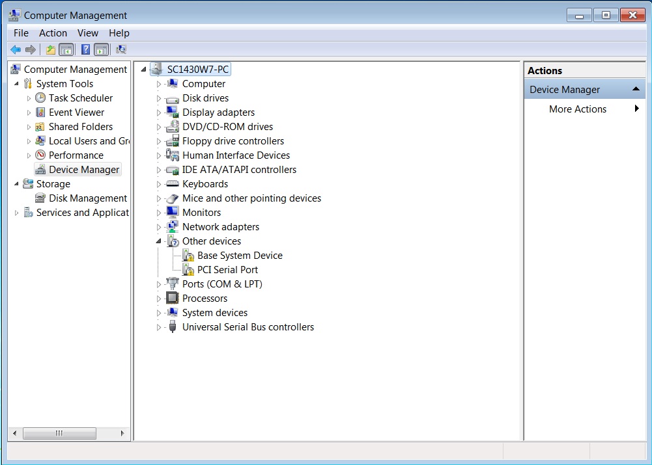The width and height of the screenshot is (652, 465).
Task: Expand the Universal Serial Bus controllers node
Action: click(x=159, y=326)
